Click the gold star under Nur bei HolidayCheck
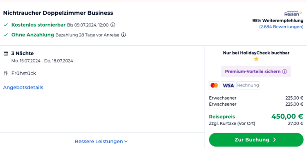 coord(256,59)
